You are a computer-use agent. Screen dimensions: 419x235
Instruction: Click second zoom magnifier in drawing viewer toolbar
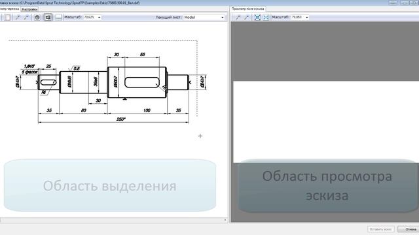26,18
